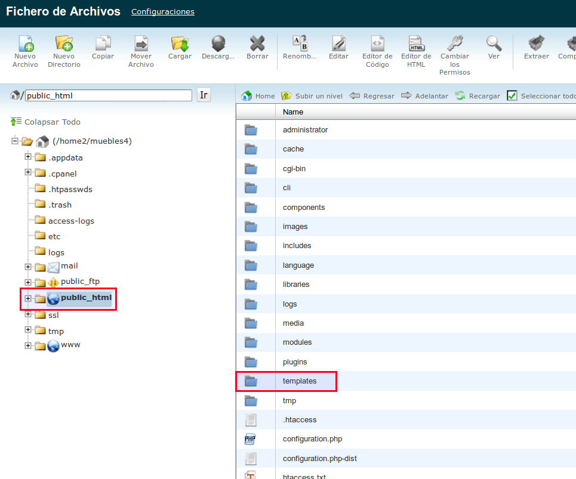Click the Adelantar forward button
Viewport: 576px width, 479px height.
tap(424, 96)
